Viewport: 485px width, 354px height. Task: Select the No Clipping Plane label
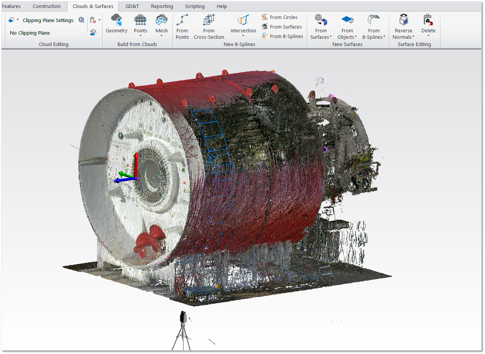(x=30, y=33)
